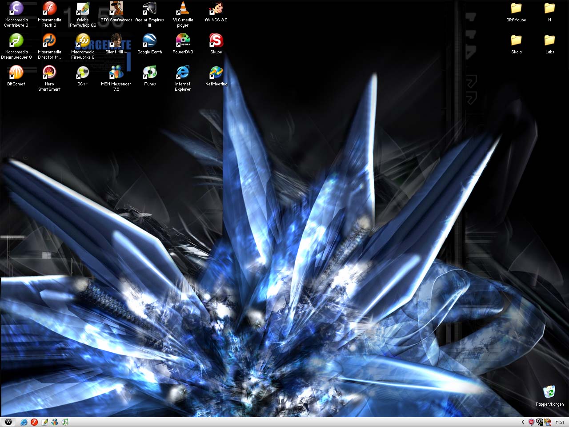The width and height of the screenshot is (569, 427).
Task: Open the red security shield tray alert
Action: pyautogui.click(x=531, y=422)
